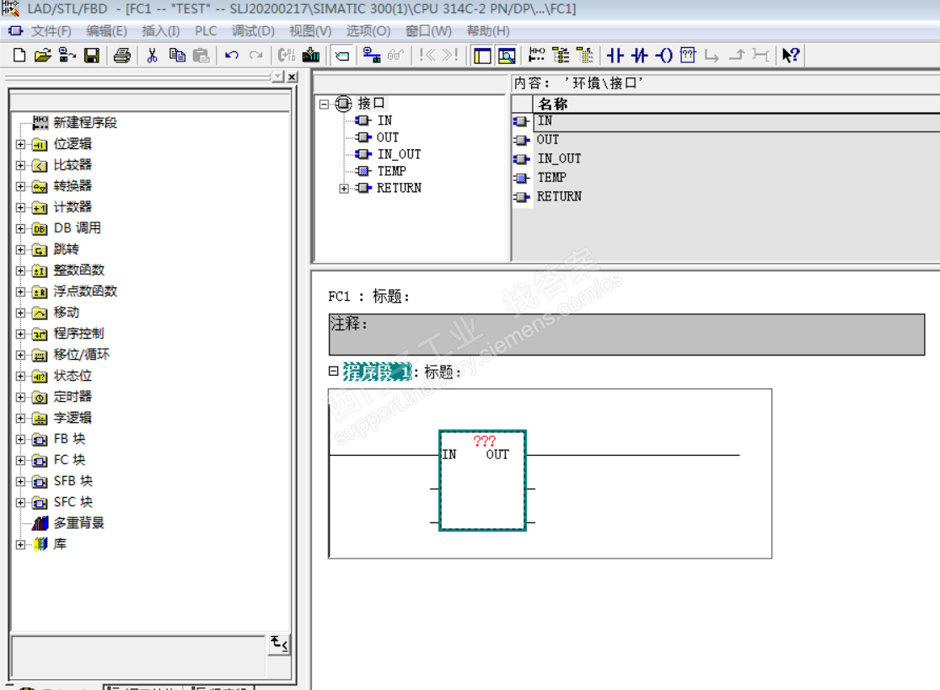Viewport: 940px width, 690px height.
Task: Click the Redo arrow icon
Action: click(x=256, y=56)
